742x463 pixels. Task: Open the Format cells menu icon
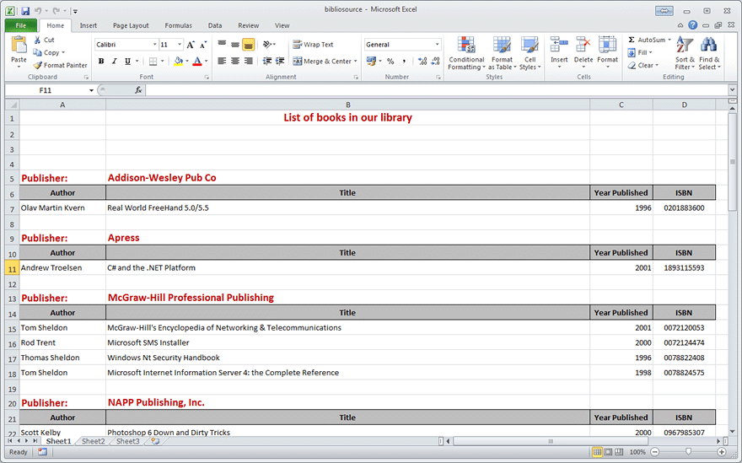[607, 46]
